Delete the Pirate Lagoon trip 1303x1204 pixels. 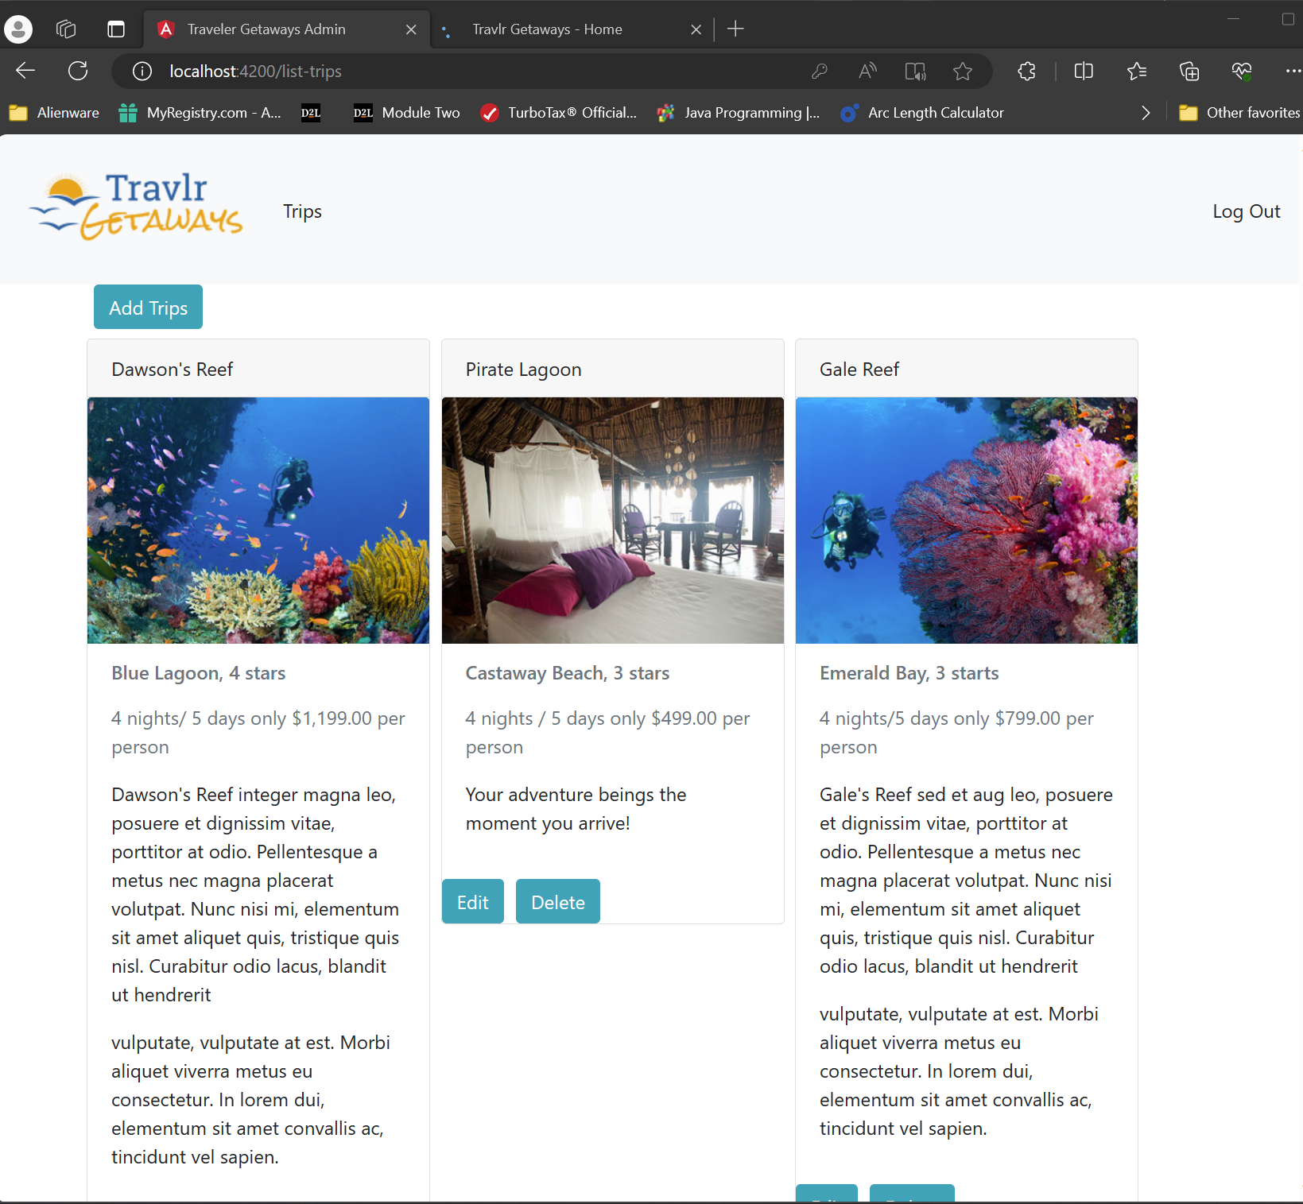pyautogui.click(x=557, y=902)
